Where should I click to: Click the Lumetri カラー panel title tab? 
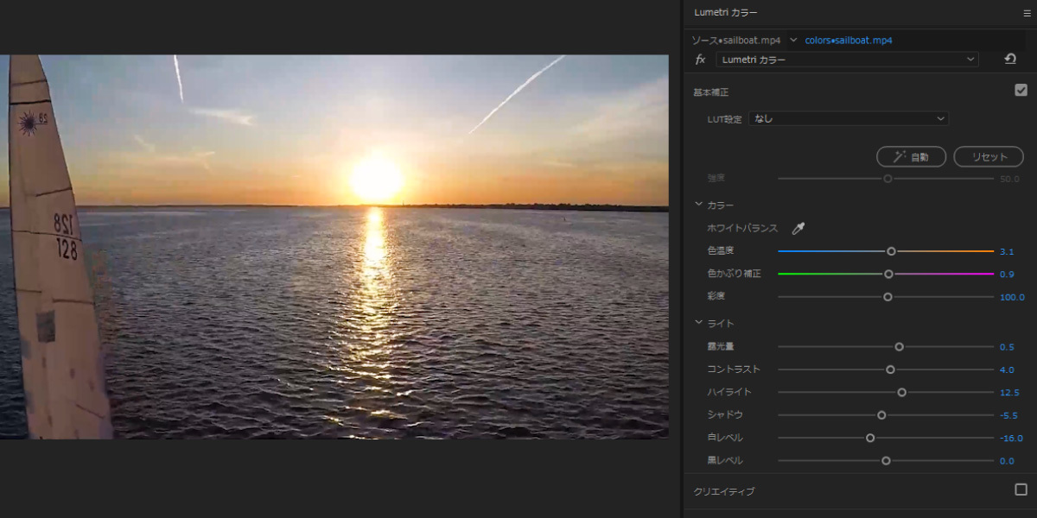coord(726,12)
